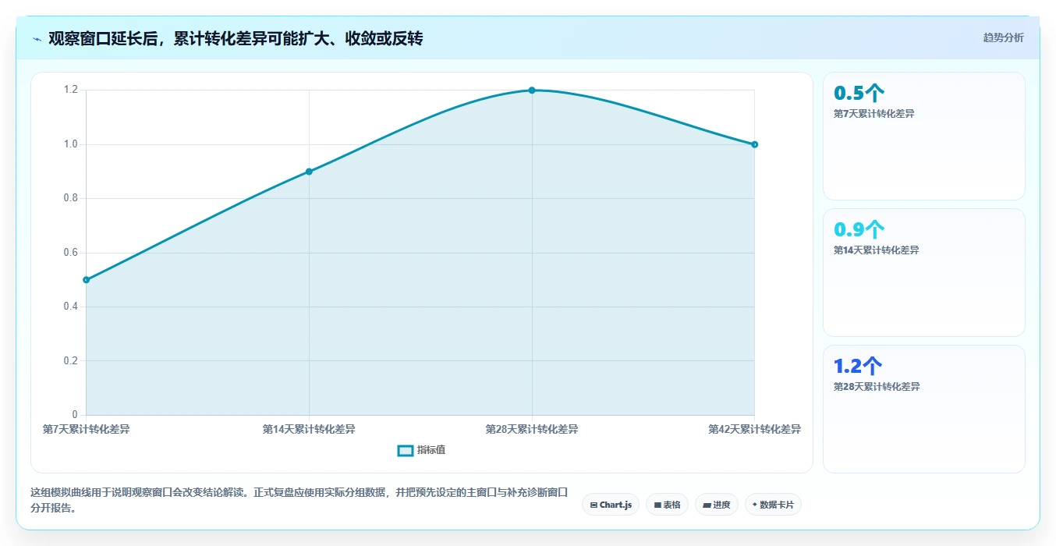Click card caption 第28天累计转化差异 under 1.2个
Screen dimensions: 1056x546
pos(877,386)
